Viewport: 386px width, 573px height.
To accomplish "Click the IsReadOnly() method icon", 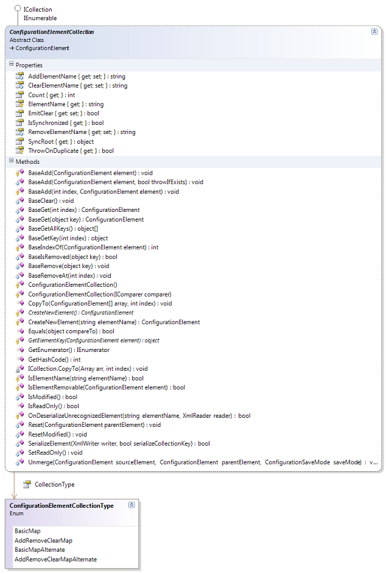I will click(x=19, y=406).
